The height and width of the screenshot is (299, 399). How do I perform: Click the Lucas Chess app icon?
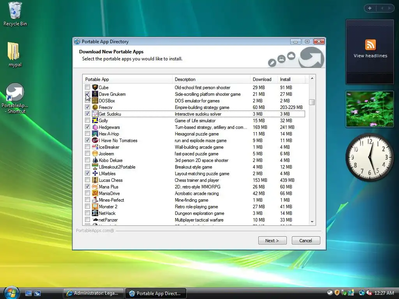click(x=95, y=180)
